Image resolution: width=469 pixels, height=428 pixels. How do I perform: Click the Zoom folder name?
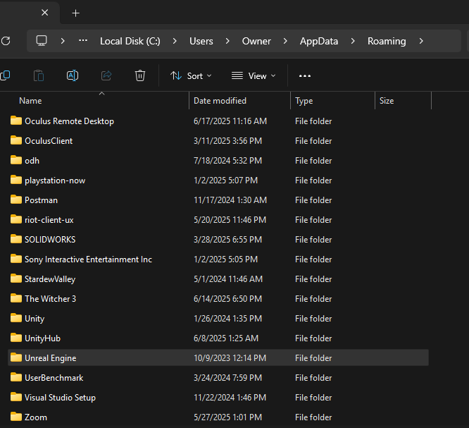click(x=36, y=417)
